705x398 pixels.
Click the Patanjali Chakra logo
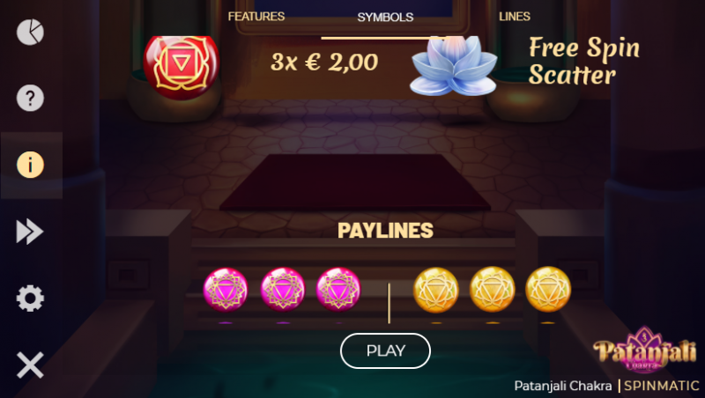[644, 350]
